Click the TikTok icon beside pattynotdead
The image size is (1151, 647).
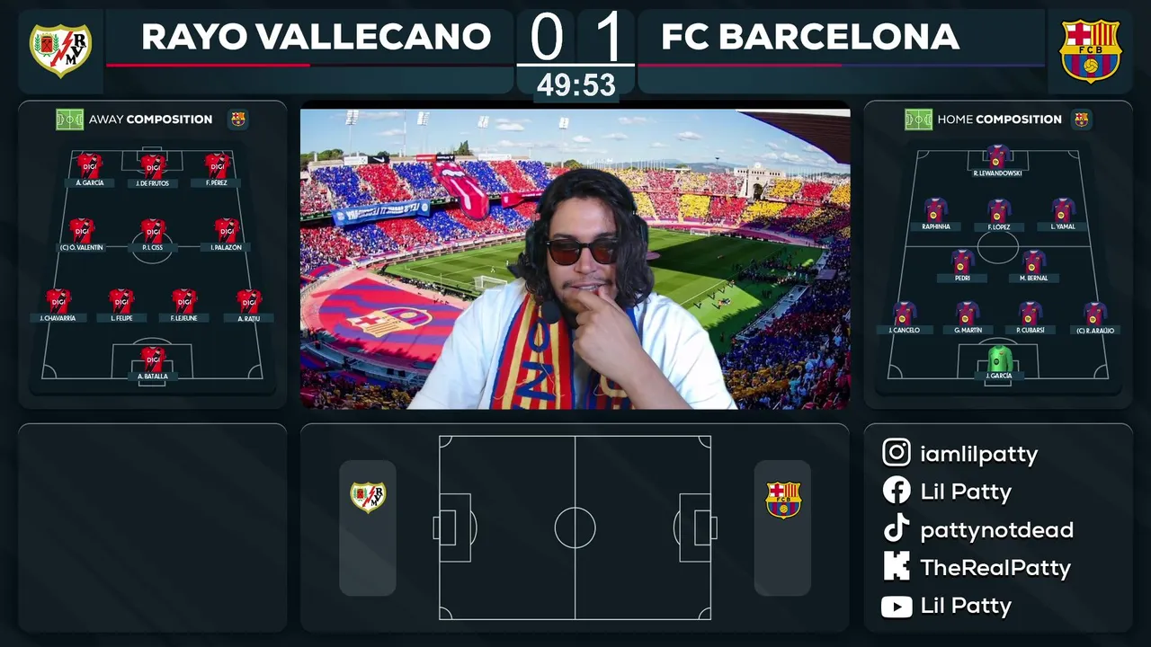pyautogui.click(x=896, y=529)
